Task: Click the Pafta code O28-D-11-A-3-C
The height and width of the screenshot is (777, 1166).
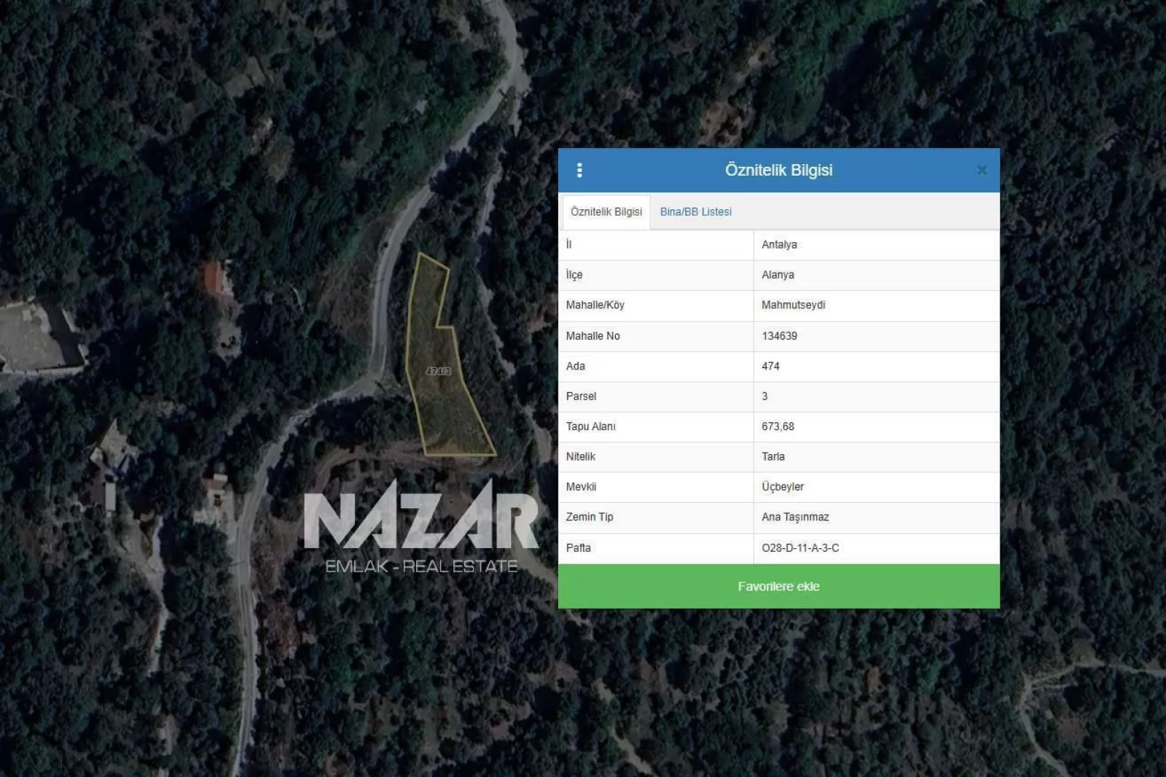Action: pyautogui.click(x=800, y=548)
